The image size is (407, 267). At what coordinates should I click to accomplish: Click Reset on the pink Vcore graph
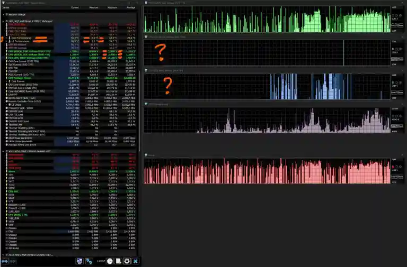(401, 177)
